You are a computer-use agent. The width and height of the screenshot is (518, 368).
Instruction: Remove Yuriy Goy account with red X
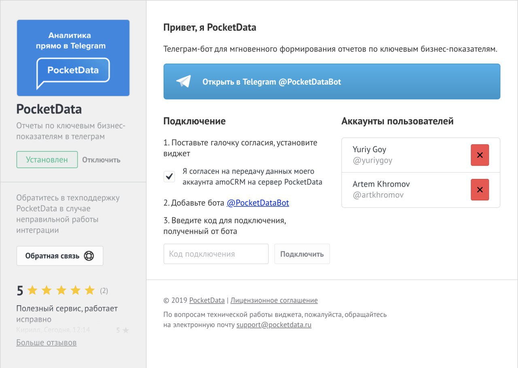tap(480, 155)
